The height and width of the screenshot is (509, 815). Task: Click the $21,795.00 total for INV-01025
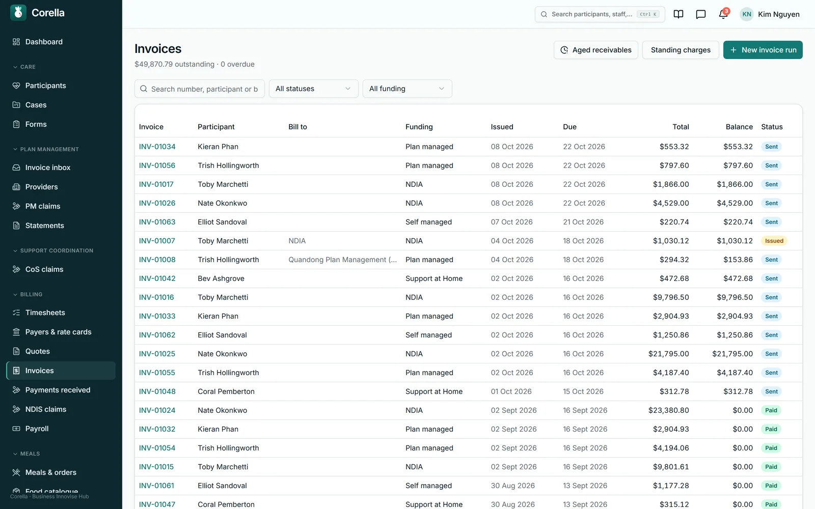click(x=668, y=354)
